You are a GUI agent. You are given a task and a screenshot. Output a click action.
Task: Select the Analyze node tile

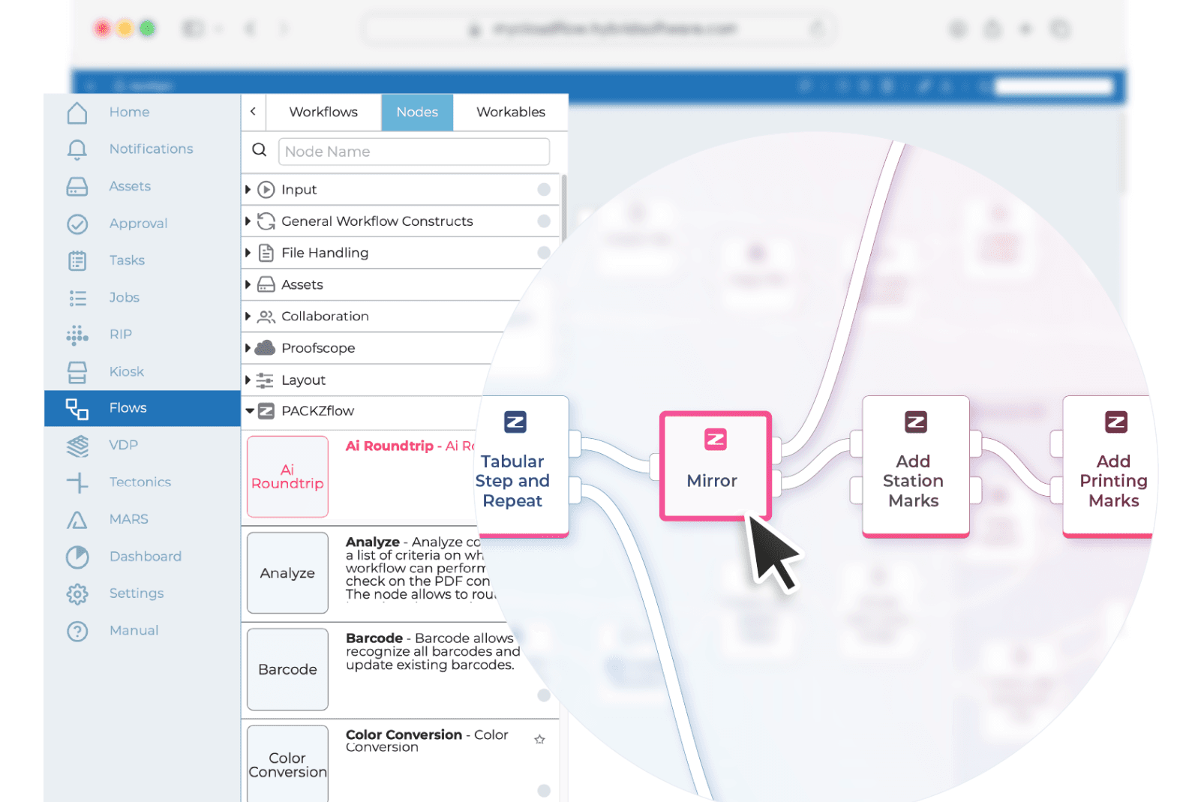click(287, 573)
